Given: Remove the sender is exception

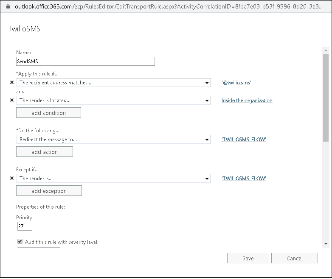Looking at the screenshot, I should point(12,178).
